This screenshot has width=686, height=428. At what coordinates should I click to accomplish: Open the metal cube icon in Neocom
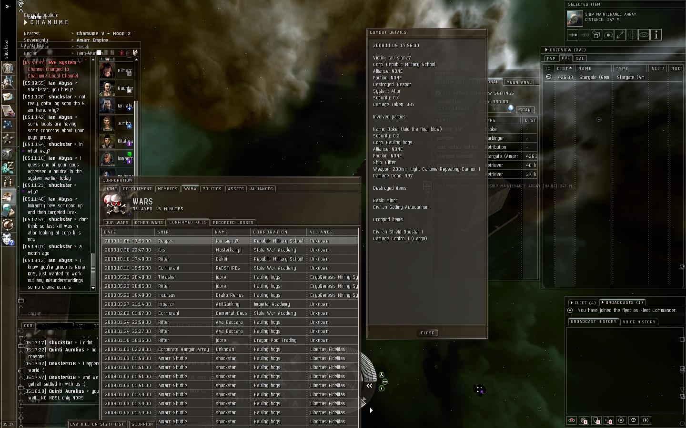coord(8,154)
